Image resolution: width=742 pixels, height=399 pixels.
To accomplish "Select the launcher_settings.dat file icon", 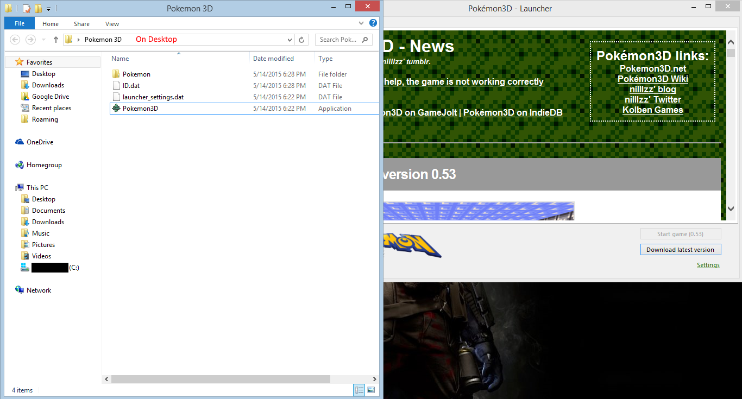I will pos(116,97).
